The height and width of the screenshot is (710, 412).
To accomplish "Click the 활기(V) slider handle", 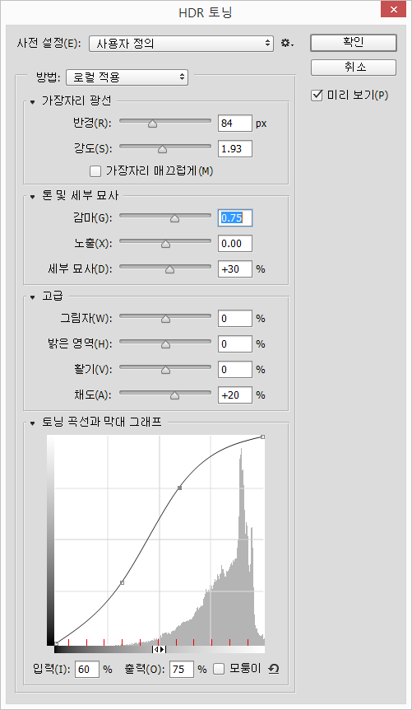I will tap(165, 370).
